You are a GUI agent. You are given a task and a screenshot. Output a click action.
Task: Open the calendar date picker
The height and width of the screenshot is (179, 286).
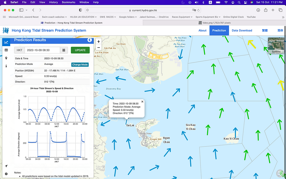tap(64, 50)
